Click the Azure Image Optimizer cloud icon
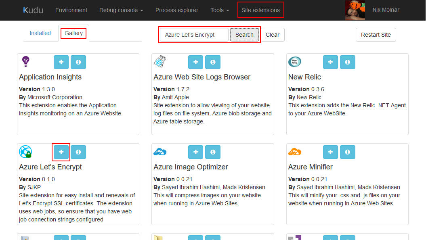Image resolution: width=426 pixels, height=240 pixels. tap(160, 152)
